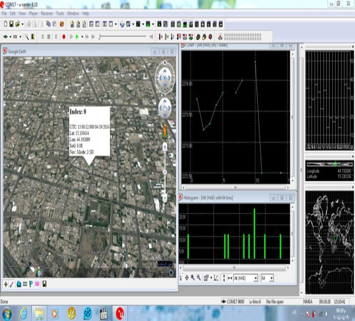Zoom in with Google Earth plus button
This screenshot has height=321, width=355.
point(165,147)
